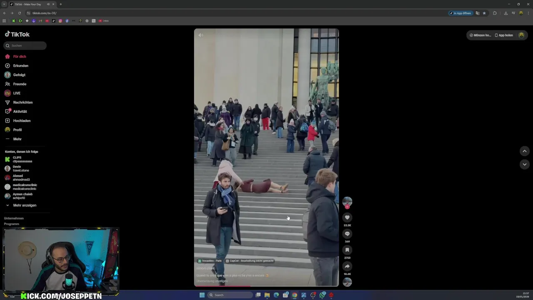Open the Chrome extensions puzzle icon
This screenshot has height=300, width=533.
495,13
